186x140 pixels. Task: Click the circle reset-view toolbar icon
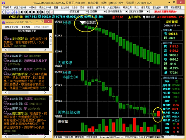tap(3, 12)
